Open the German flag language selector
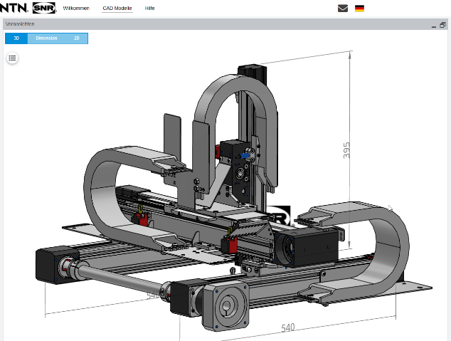This screenshot has width=451, height=341. (x=360, y=9)
